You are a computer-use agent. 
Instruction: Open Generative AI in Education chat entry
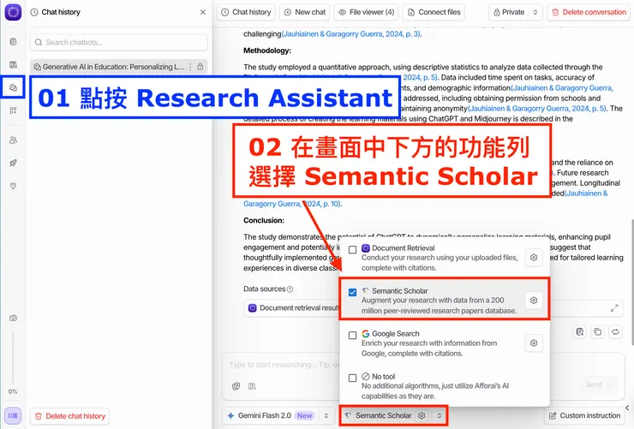tap(118, 67)
